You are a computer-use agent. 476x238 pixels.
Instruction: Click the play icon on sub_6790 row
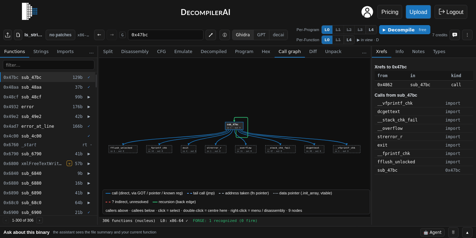[89, 154]
